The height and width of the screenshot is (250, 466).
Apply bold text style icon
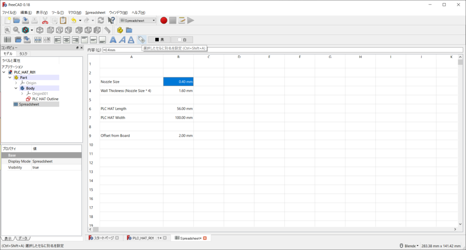pyautogui.click(x=113, y=40)
